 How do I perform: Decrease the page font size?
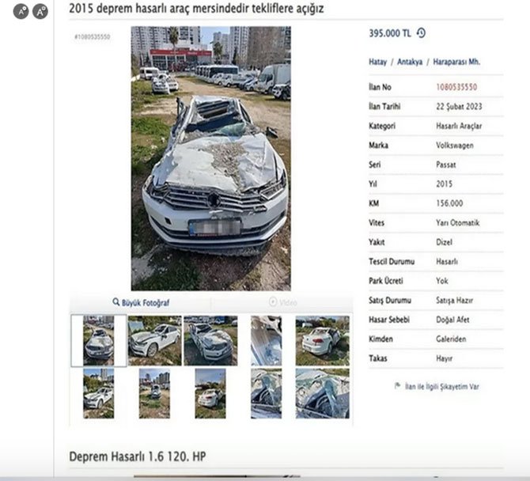(x=21, y=12)
